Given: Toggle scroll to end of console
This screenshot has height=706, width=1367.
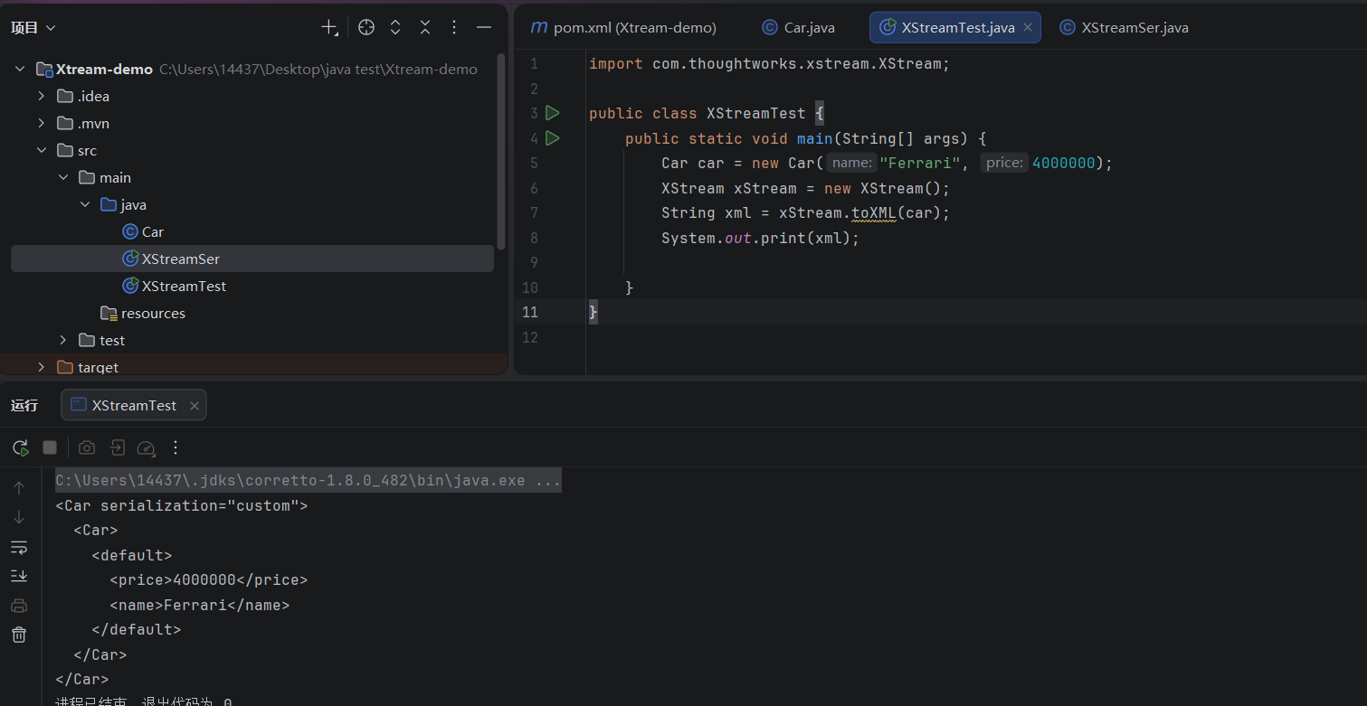Looking at the screenshot, I should pos(19,576).
